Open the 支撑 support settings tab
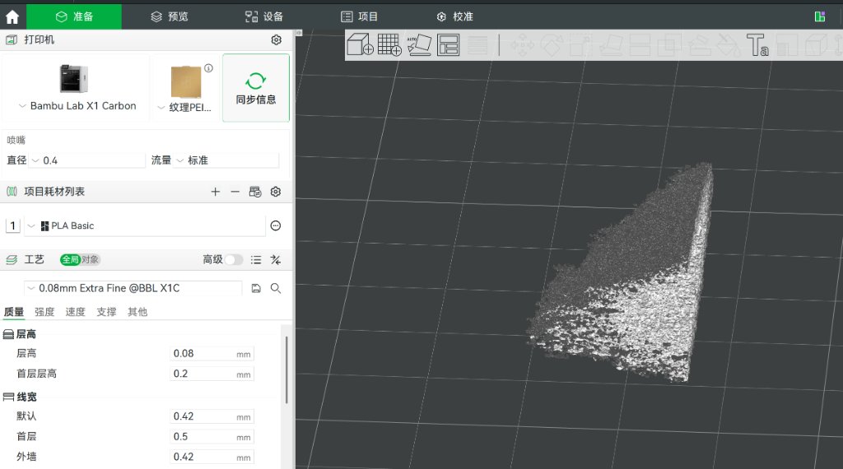The width and height of the screenshot is (843, 469). point(106,312)
